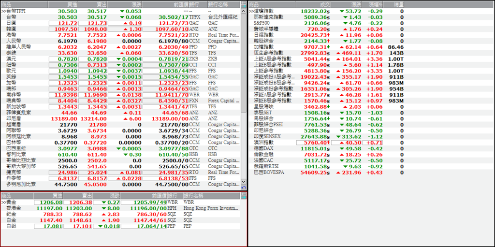Click the scroll-down arrow in forex panel
The width and height of the screenshot is (495, 247).
pyautogui.click(x=244, y=182)
